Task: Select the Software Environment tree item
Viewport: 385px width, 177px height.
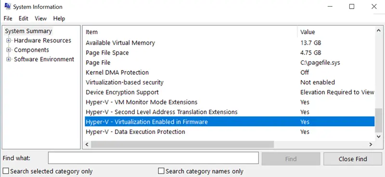Action: coord(44,59)
